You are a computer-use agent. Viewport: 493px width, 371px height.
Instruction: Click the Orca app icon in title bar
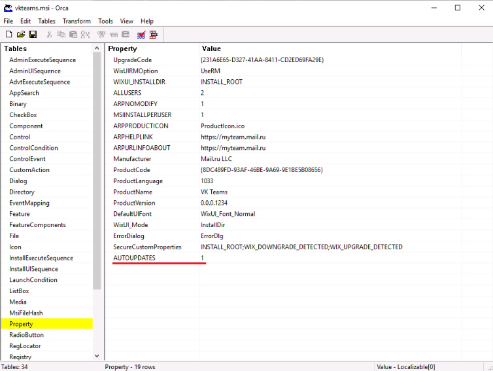point(8,7)
